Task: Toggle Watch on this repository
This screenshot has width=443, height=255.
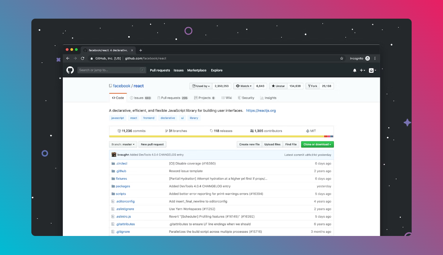Action: point(244,86)
